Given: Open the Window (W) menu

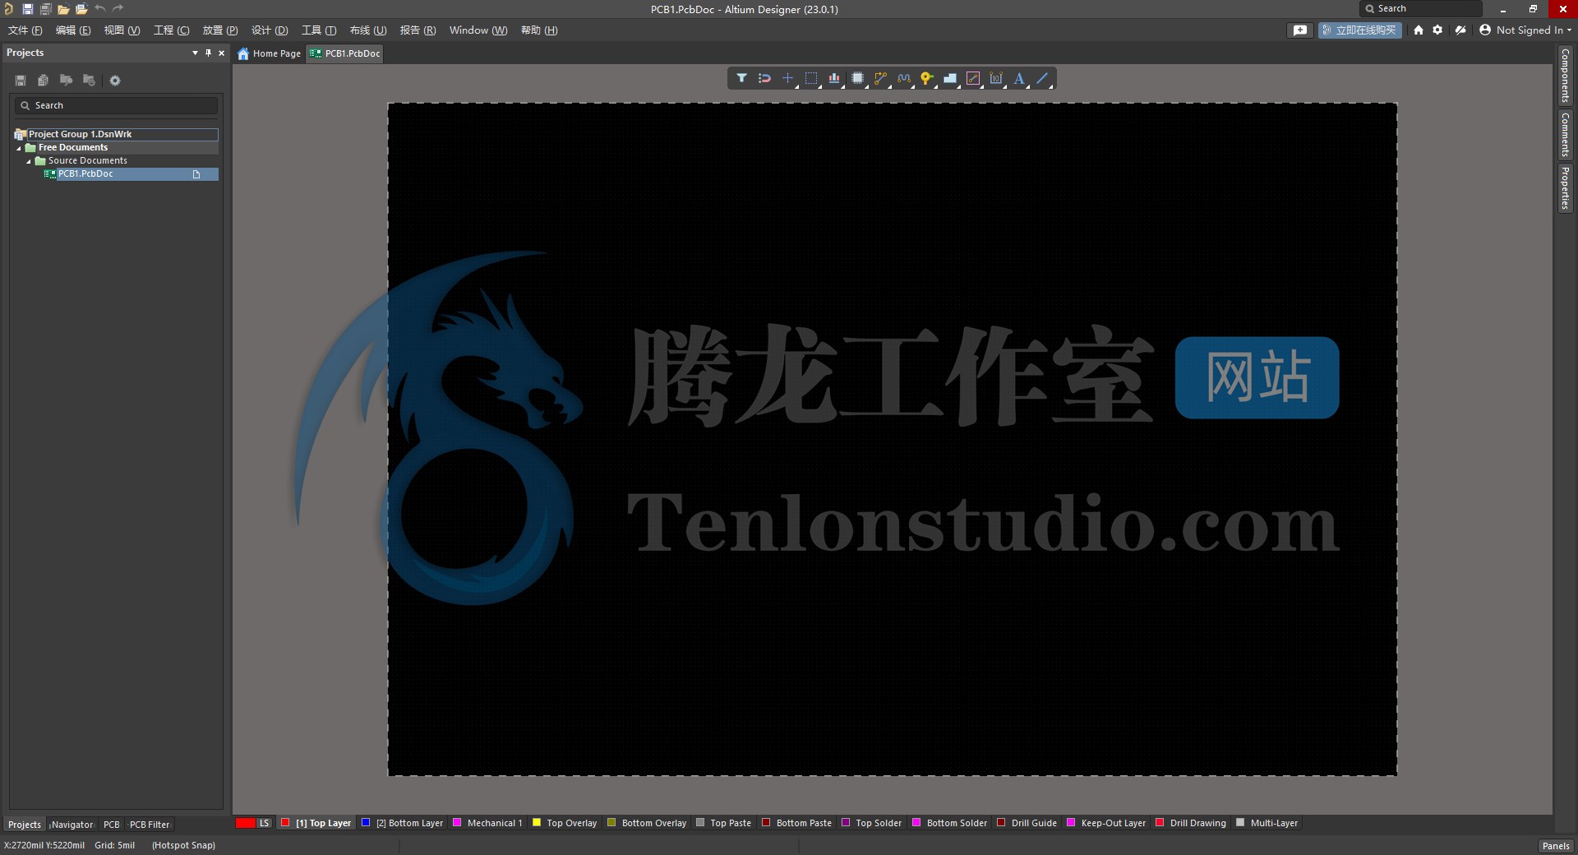Looking at the screenshot, I should coord(478,30).
